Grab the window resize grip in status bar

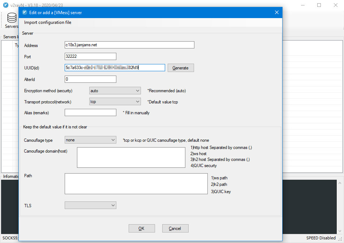(340, 239)
